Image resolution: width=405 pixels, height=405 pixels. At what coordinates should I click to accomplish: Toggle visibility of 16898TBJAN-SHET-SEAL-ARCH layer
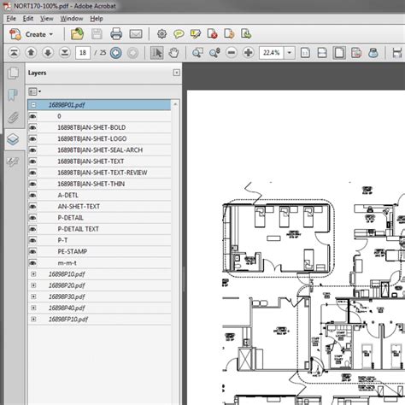coord(33,150)
